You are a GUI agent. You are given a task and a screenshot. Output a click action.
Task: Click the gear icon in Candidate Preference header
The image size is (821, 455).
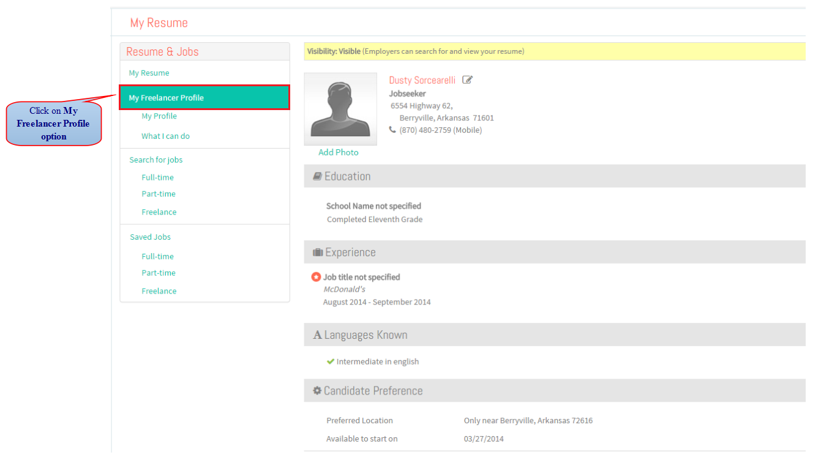pyautogui.click(x=317, y=390)
